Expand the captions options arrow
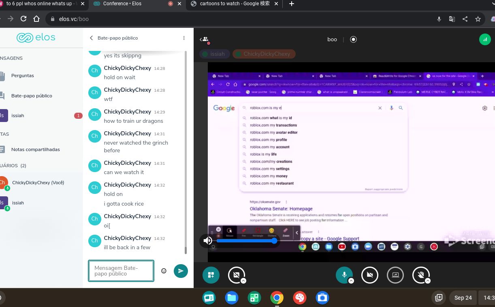The height and width of the screenshot is (307, 495). (x=243, y=281)
